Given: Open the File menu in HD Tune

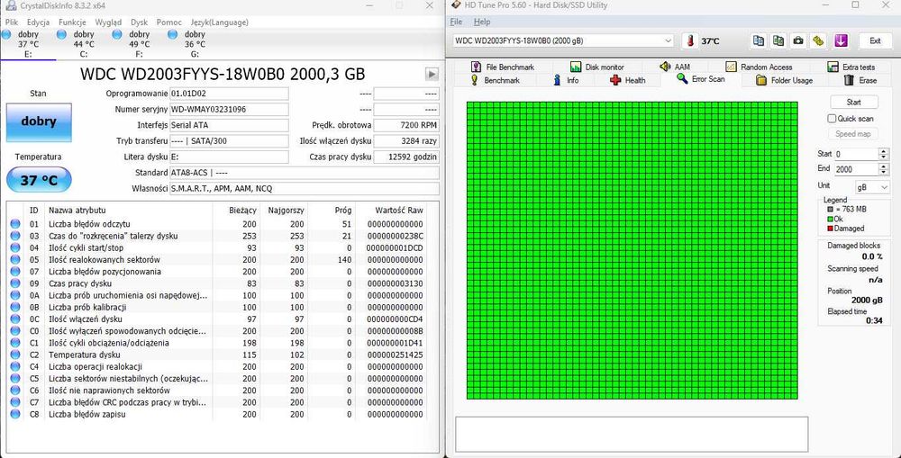Looking at the screenshot, I should click(456, 22).
